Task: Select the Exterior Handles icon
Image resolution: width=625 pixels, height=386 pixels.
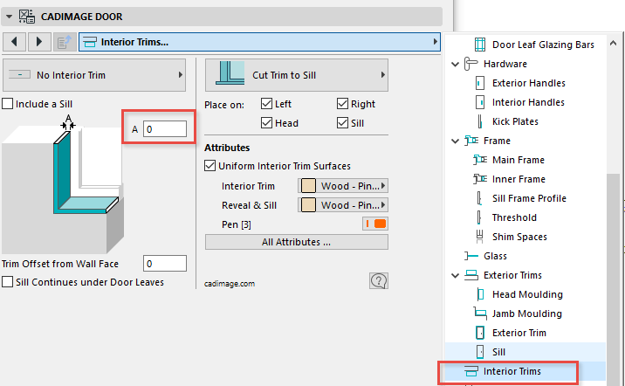Action: [x=480, y=83]
